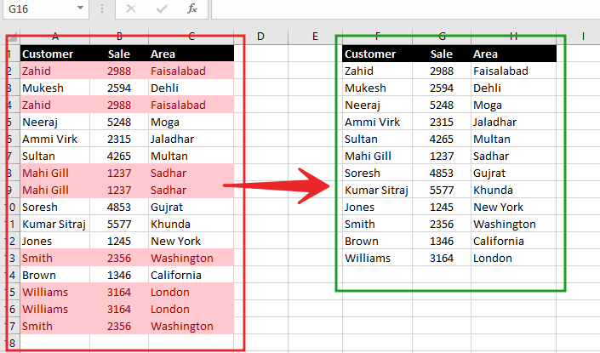The image size is (600, 353).
Task: Click the formula bar options dots handle
Action: [x=102, y=9]
